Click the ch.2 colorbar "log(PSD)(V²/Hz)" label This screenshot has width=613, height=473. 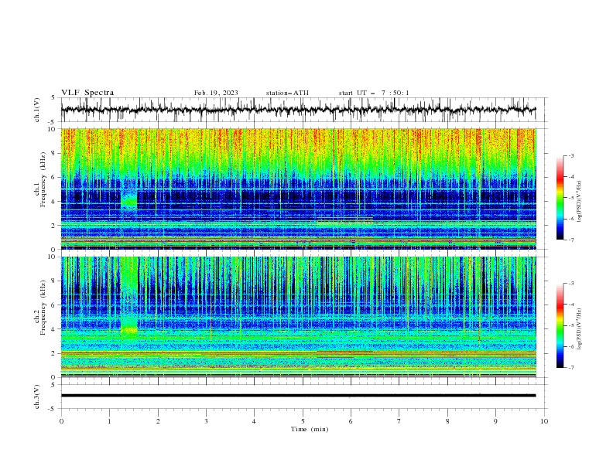coord(579,329)
